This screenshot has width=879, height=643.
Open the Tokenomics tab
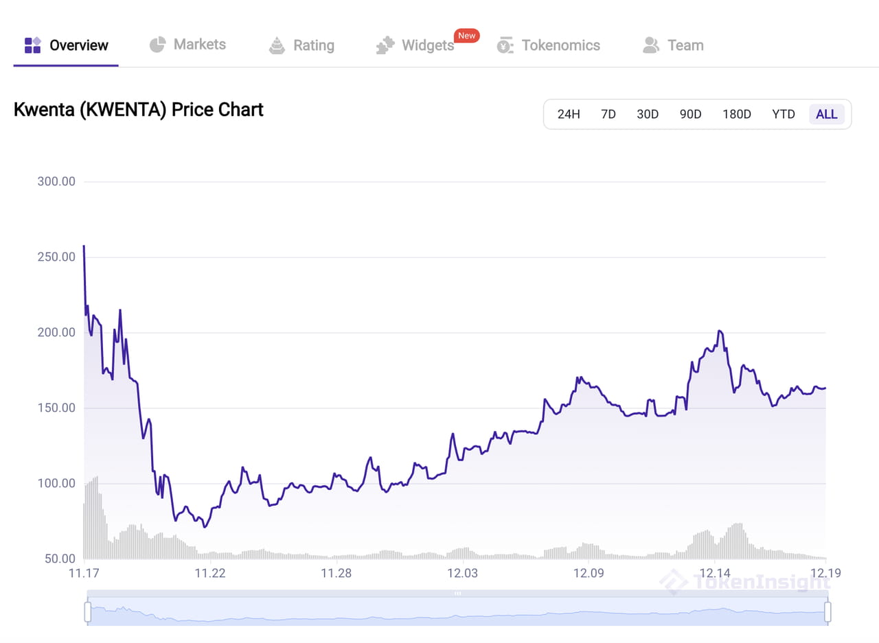(x=560, y=45)
